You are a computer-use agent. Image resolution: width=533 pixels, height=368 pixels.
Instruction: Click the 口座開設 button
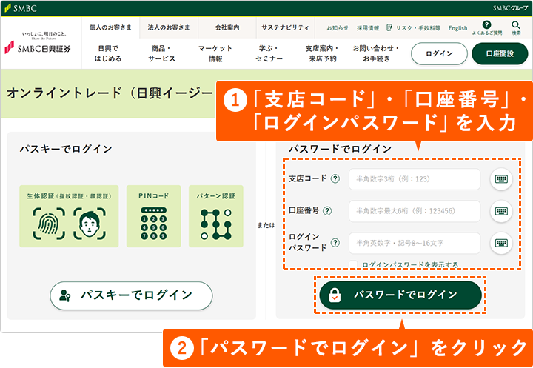click(x=500, y=53)
